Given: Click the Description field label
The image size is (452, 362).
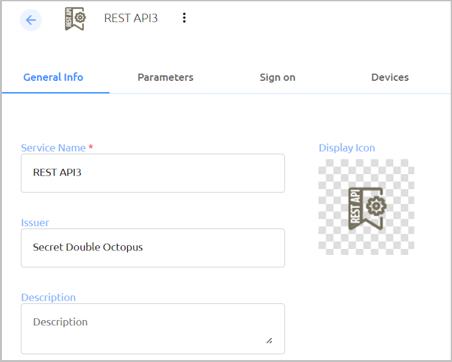Looking at the screenshot, I should [x=48, y=297].
